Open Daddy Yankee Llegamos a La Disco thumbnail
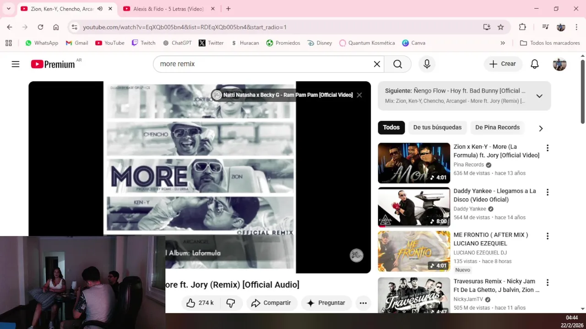 414,207
